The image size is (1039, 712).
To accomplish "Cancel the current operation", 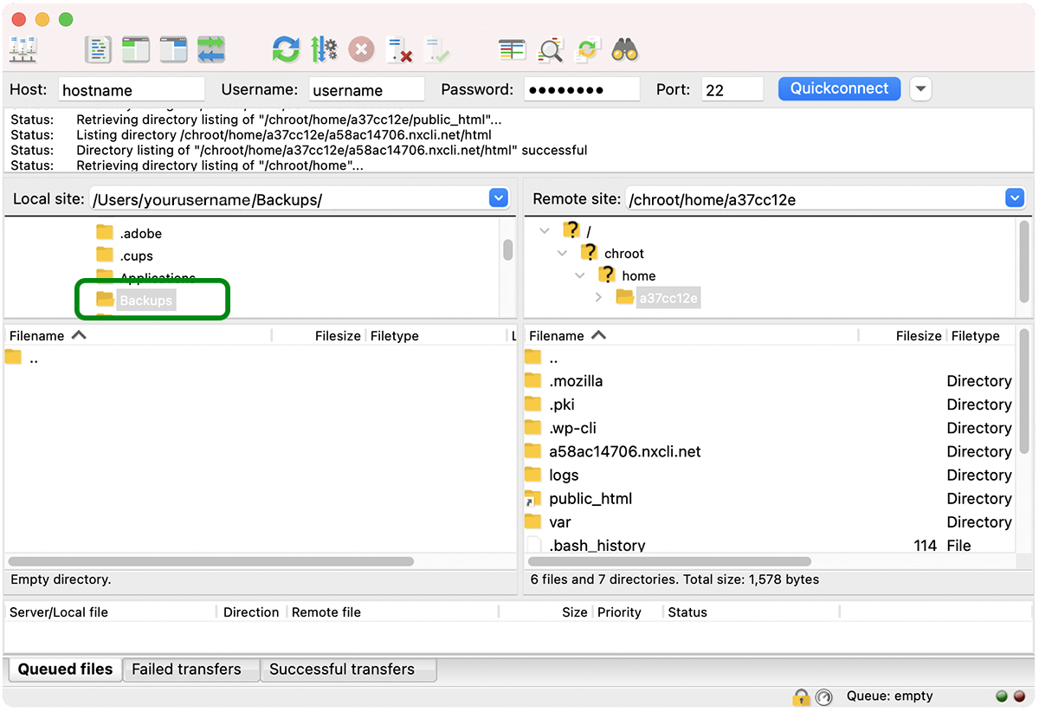I will [361, 49].
